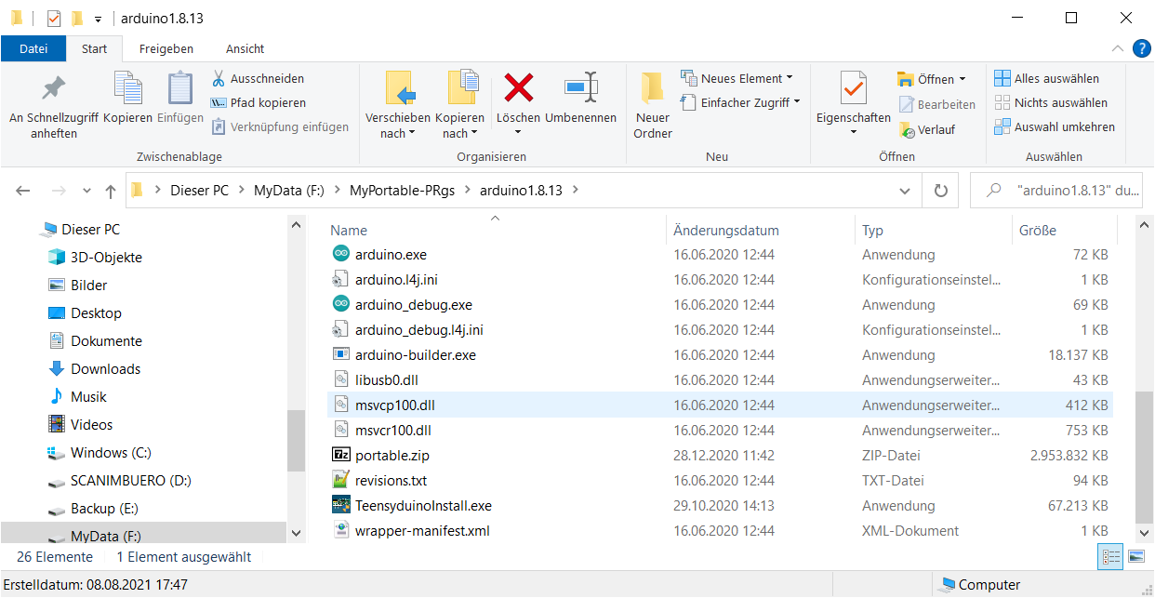
Task: Pin folder to Schnellzugriff (quick access)
Action: [x=54, y=104]
